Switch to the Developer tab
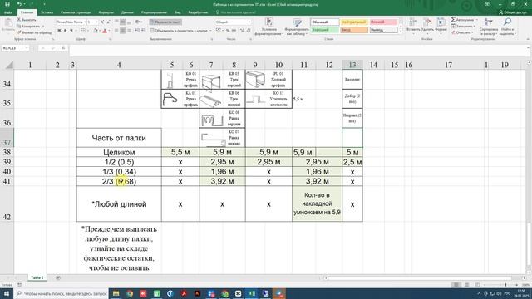Viewport: 532px width, 299px height. tap(198, 12)
